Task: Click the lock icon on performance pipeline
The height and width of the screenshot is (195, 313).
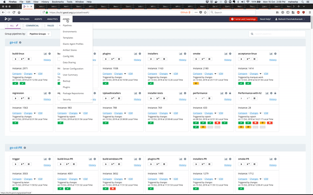Action: pyautogui.click(x=230, y=93)
